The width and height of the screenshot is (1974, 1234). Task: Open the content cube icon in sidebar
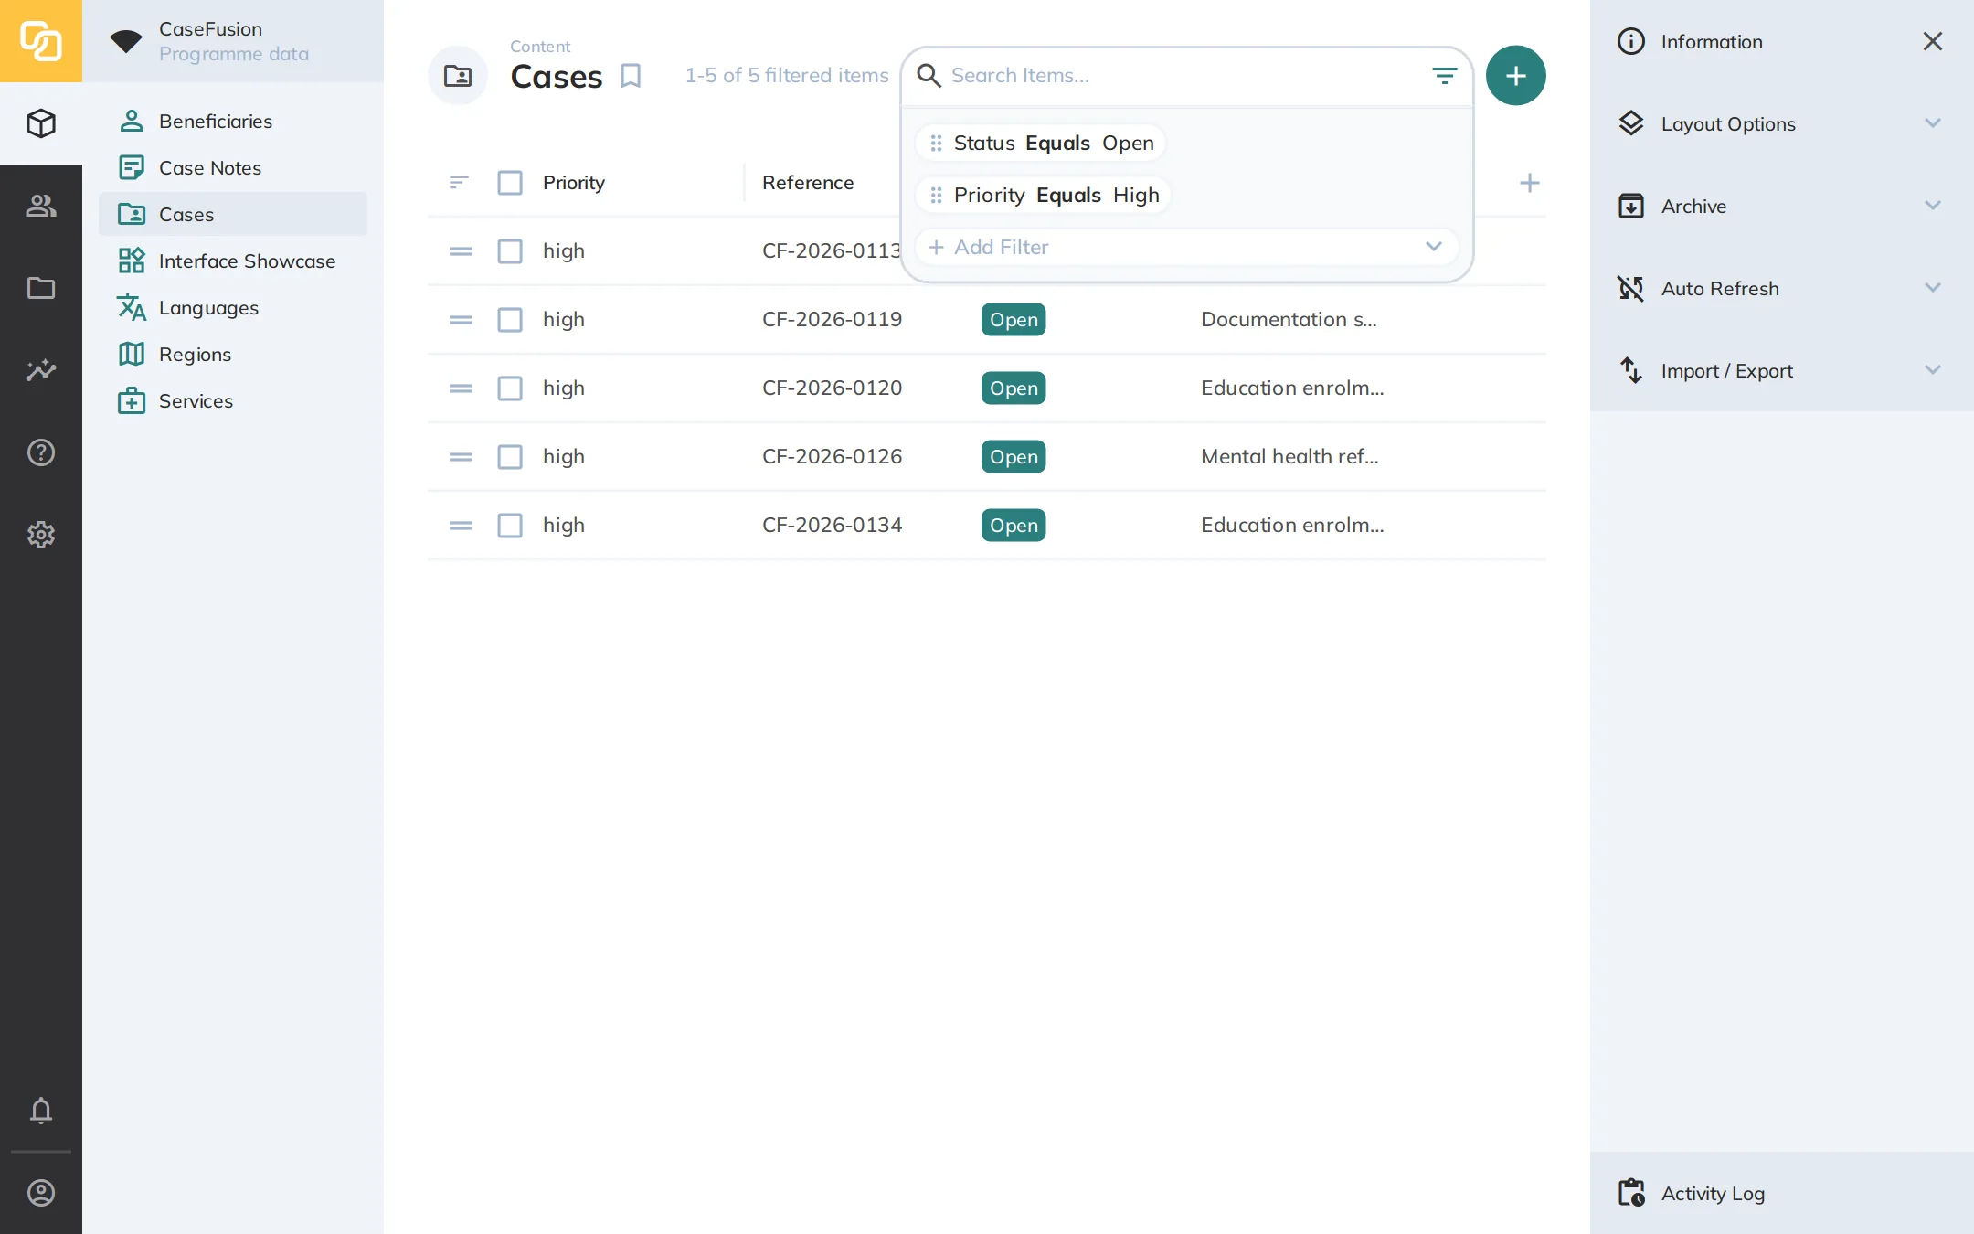point(41,123)
